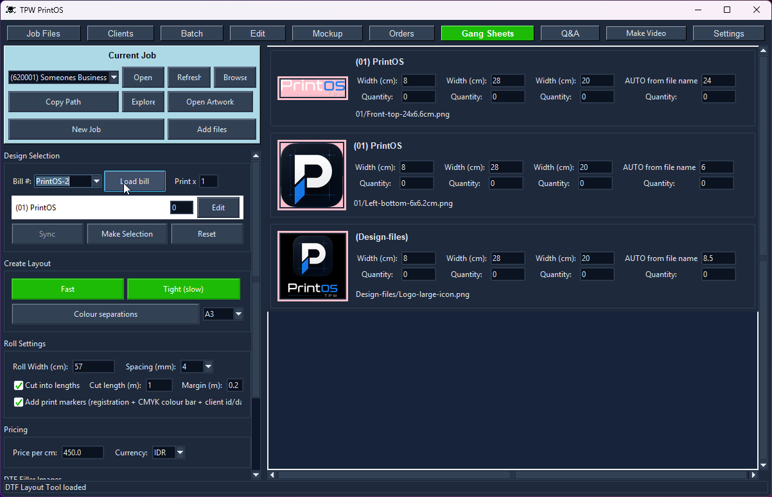Click the Margin (m) field
The width and height of the screenshot is (772, 497).
234,385
